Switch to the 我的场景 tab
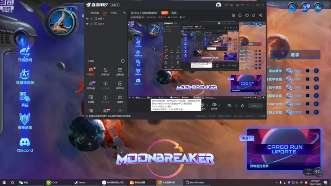 (95, 13)
